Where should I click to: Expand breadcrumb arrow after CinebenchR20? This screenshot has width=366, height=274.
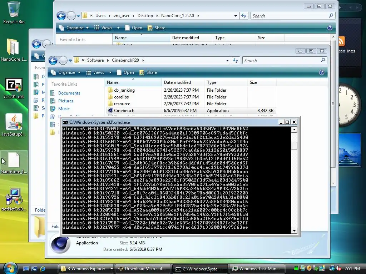143,60
